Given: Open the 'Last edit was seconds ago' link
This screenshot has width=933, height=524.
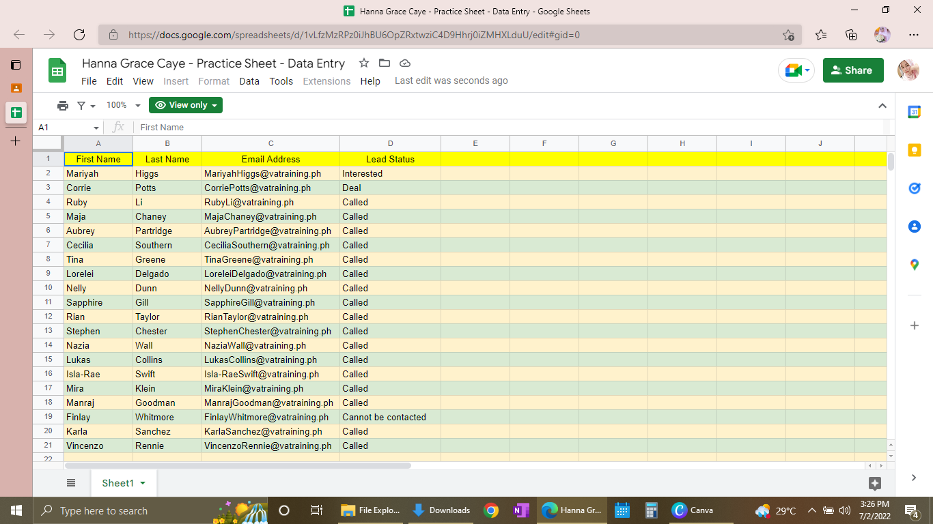Looking at the screenshot, I should tap(451, 81).
